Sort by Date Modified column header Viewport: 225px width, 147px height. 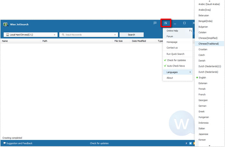143,41
